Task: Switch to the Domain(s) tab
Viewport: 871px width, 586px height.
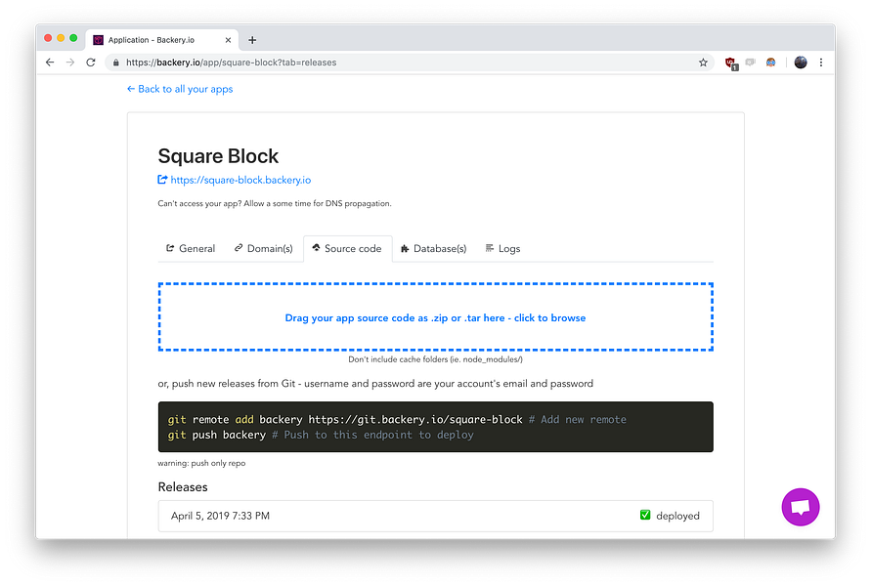Action: [263, 249]
